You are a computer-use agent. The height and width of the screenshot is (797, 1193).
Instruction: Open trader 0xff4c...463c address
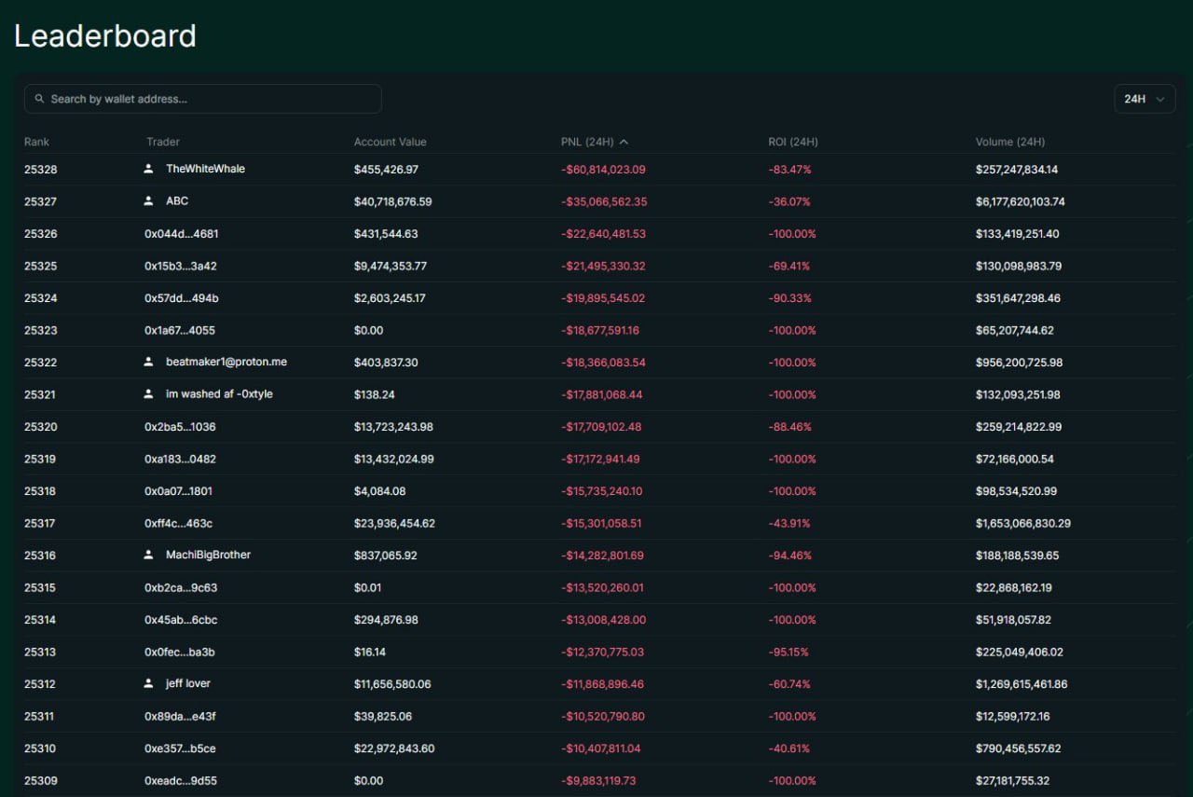pyautogui.click(x=178, y=523)
